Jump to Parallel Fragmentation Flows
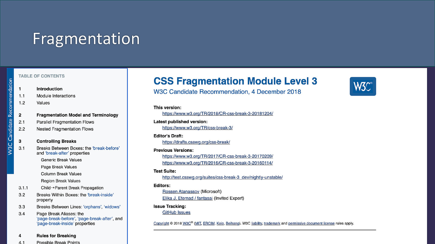Screen dimensions: 435x244 pos(65,122)
